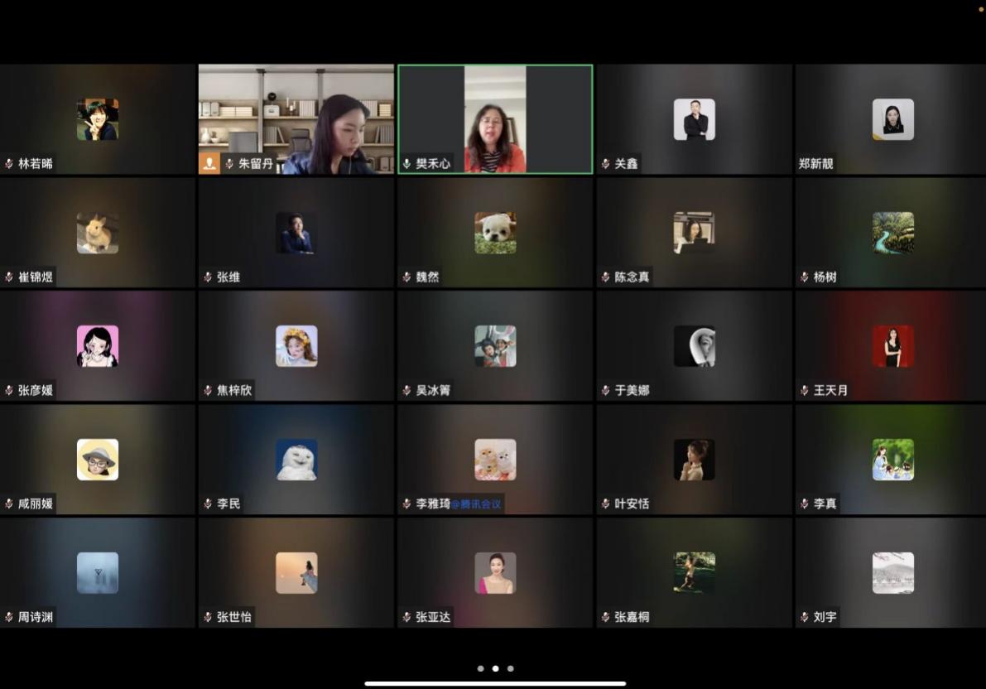Click the muted mic icon next to 陈念真
The image size is (986, 689).
[605, 277]
